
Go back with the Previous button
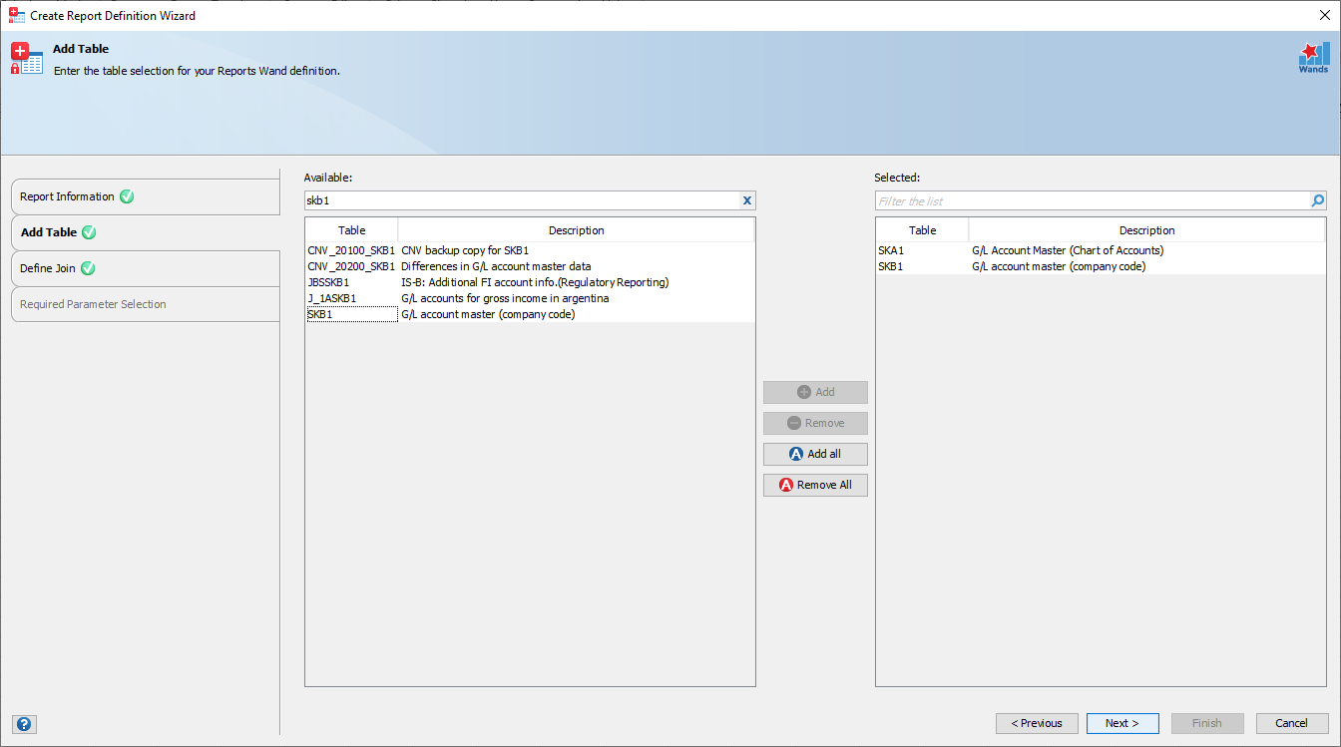point(1037,723)
